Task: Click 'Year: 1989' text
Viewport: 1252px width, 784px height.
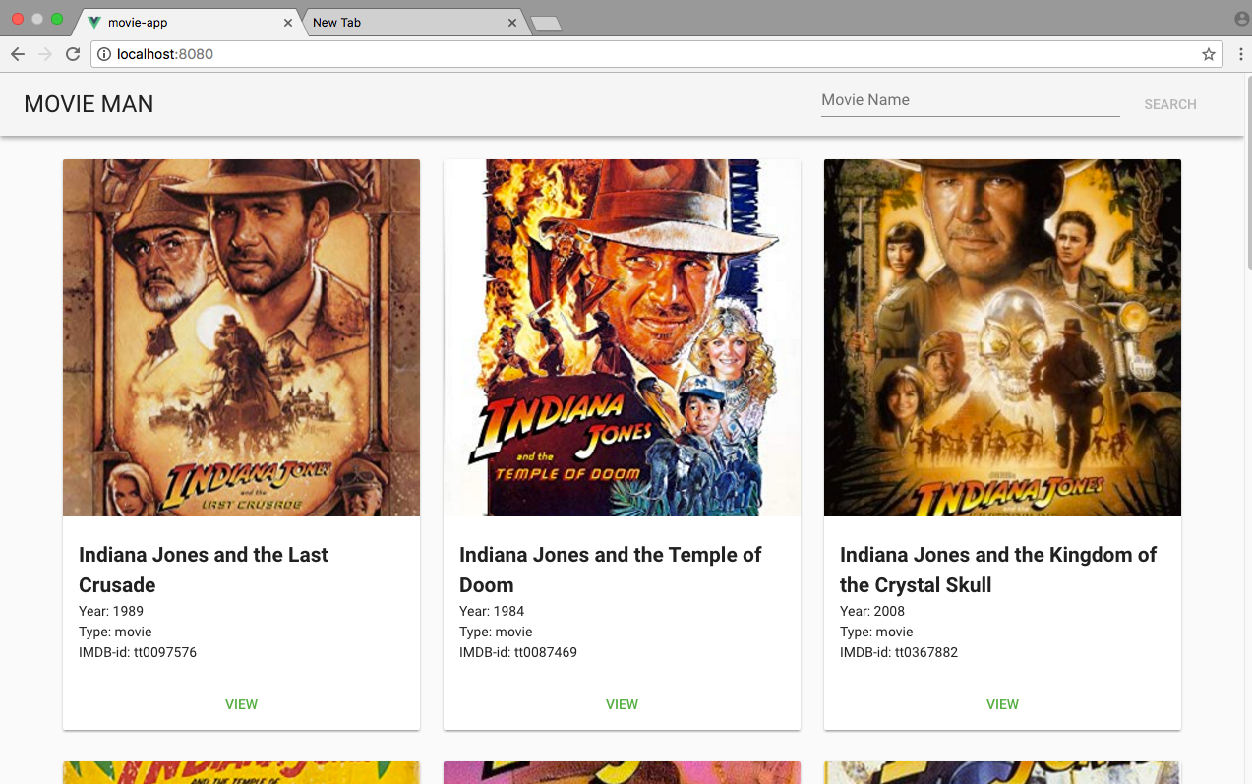Action: [x=111, y=611]
